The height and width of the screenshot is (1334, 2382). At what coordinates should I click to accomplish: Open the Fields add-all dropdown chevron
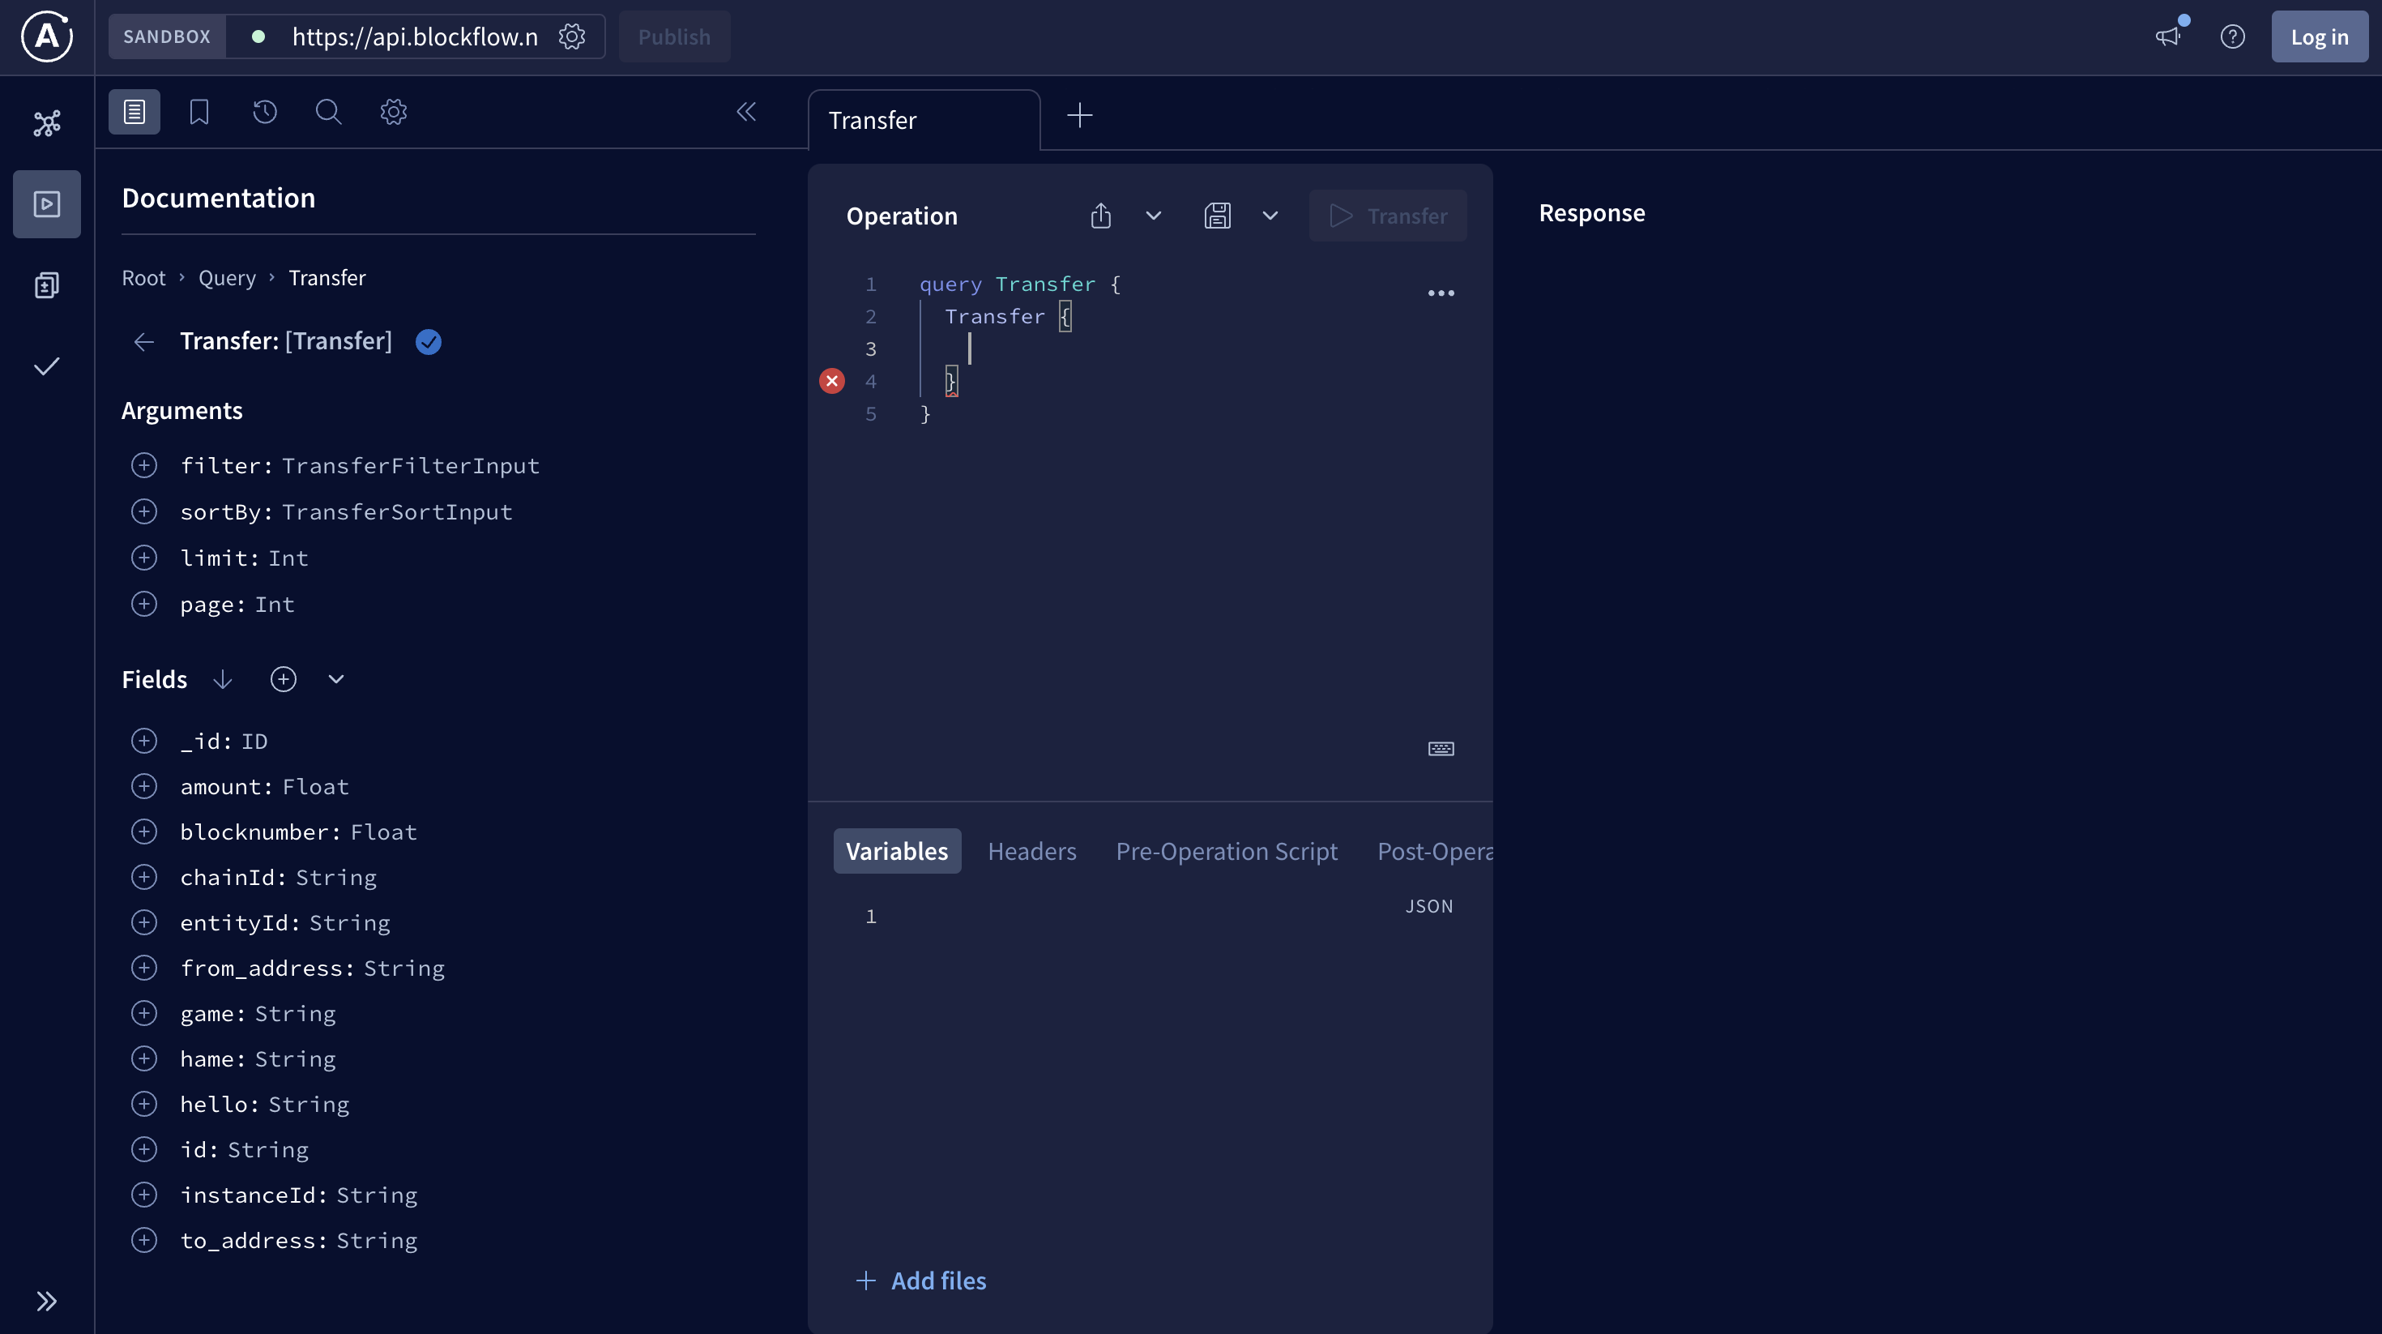coord(336,679)
